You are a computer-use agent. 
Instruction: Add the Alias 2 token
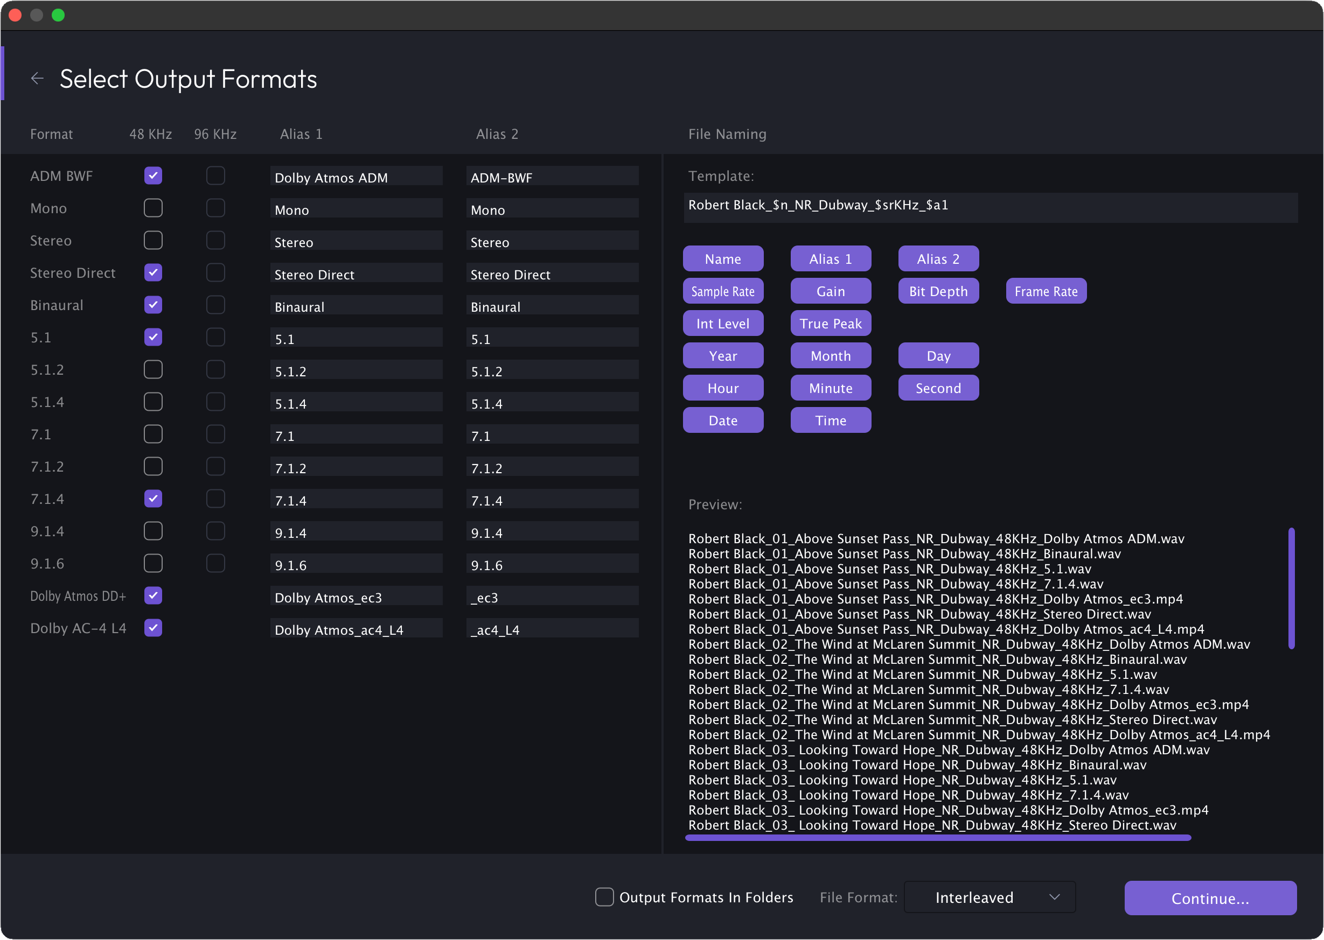point(938,259)
